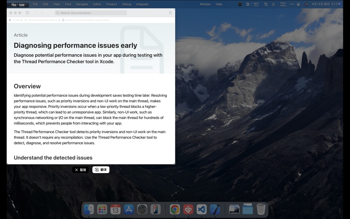Open the ellipsis overflow status menu
The width and height of the screenshot is (350, 219).
tap(292, 4)
